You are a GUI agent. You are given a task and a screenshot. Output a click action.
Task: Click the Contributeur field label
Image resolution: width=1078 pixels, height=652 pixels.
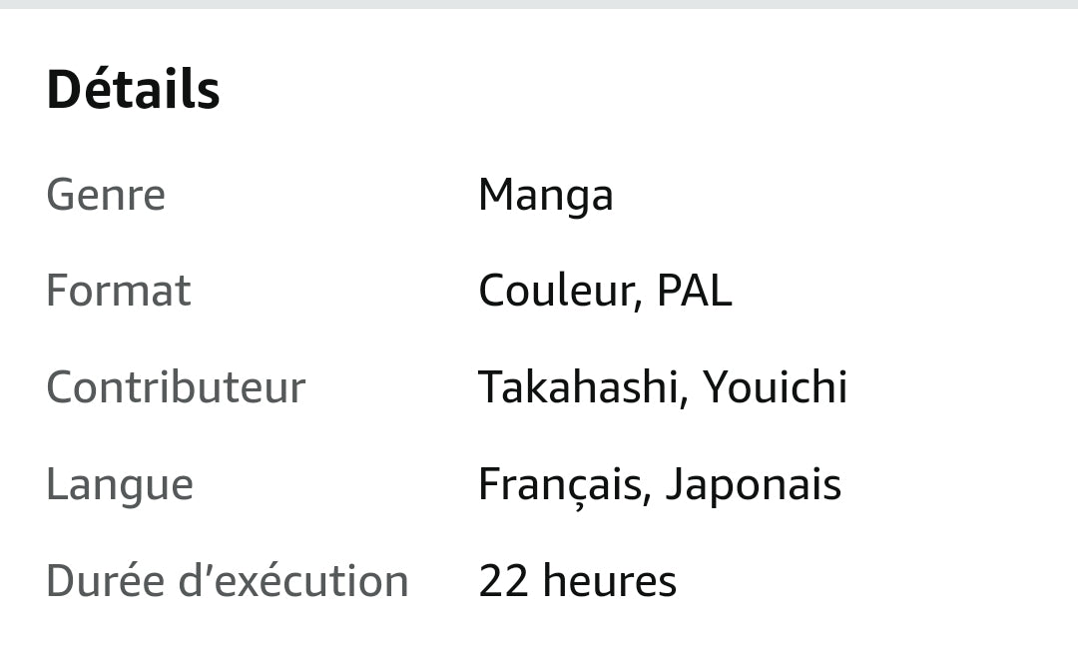pos(176,387)
